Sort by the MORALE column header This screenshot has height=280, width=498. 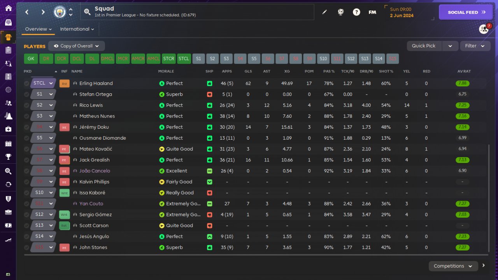[x=166, y=72]
